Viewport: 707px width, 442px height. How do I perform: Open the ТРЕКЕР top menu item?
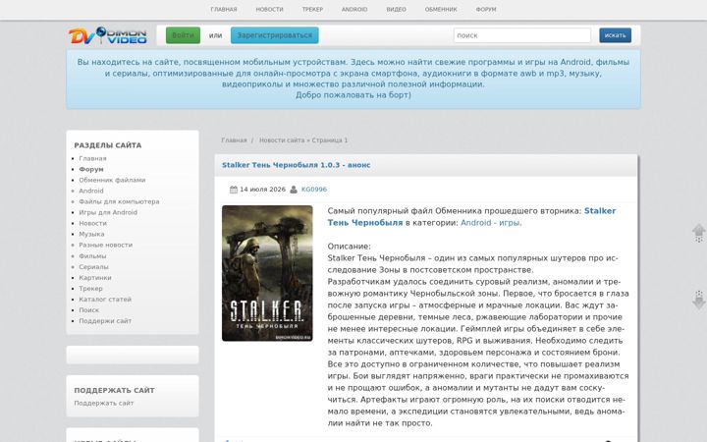312,9
